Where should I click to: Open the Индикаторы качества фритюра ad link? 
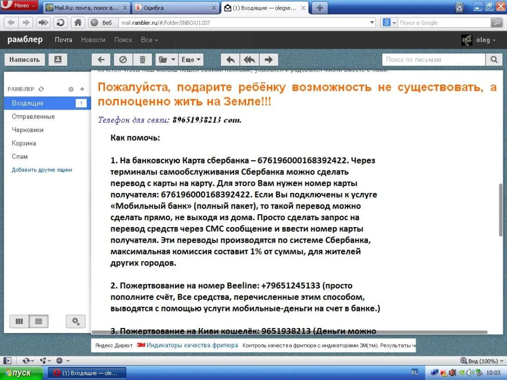tap(192, 345)
